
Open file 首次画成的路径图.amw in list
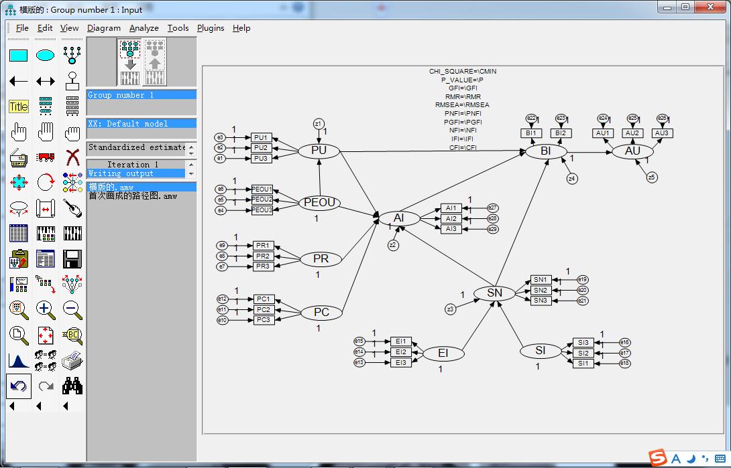[133, 196]
